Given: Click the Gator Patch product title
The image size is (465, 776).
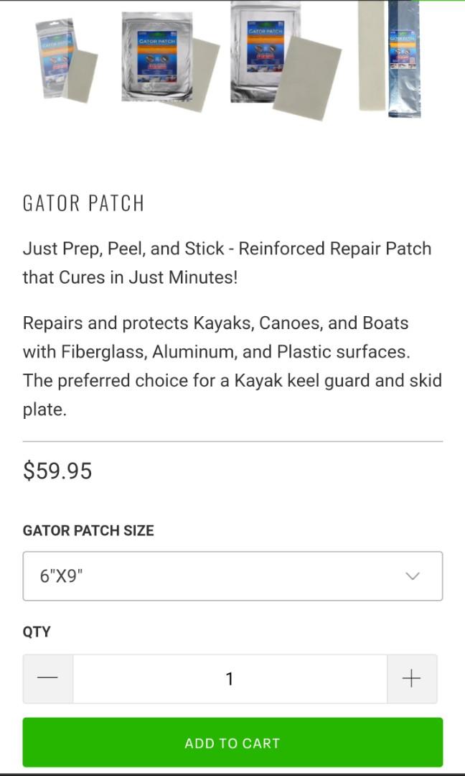Looking at the screenshot, I should [83, 203].
